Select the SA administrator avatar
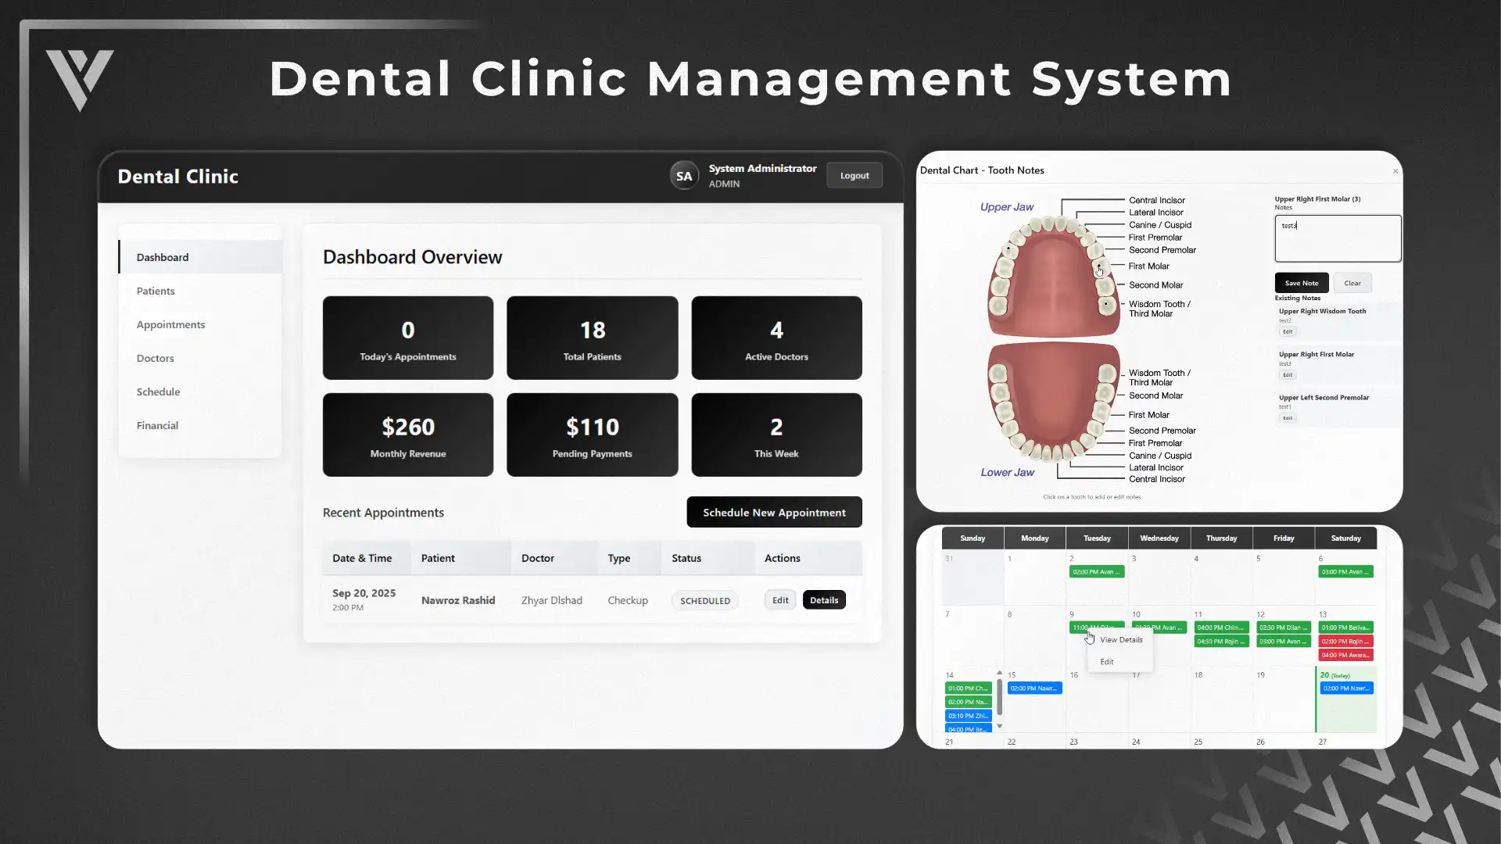1501x844 pixels. 684,175
